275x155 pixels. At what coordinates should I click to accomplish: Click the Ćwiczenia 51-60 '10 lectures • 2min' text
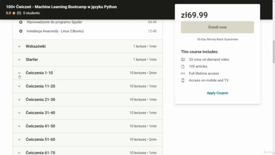(143, 139)
